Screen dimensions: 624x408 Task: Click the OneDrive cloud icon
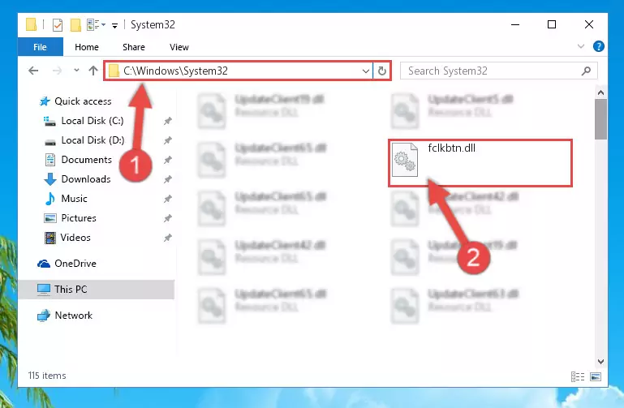43,264
